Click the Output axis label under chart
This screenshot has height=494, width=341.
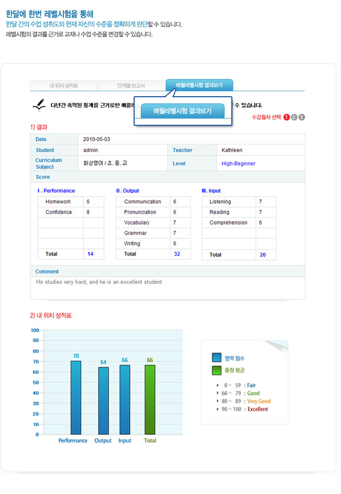tap(103, 440)
